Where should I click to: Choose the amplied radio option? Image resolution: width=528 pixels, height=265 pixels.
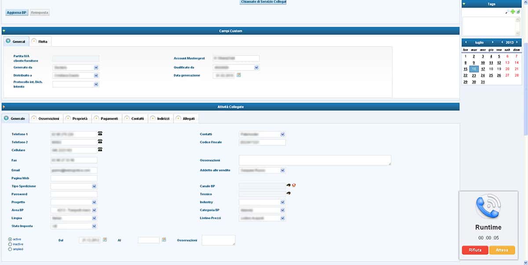tap(10, 249)
